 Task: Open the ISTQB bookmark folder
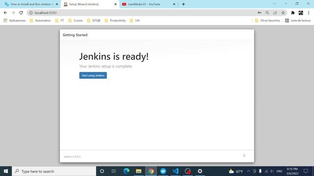[x=94, y=21]
